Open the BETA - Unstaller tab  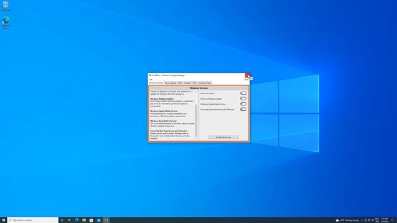(x=184, y=83)
